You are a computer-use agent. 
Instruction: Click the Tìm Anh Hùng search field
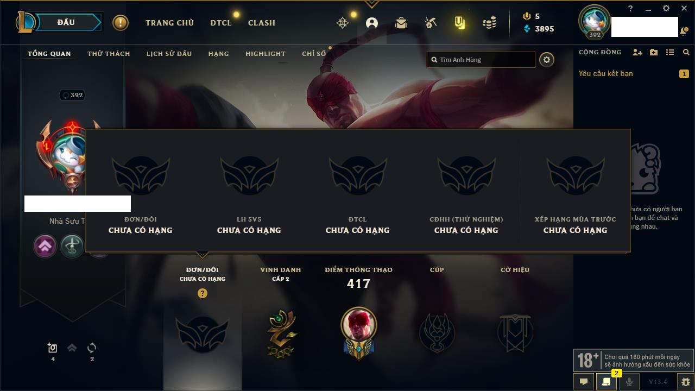pyautogui.click(x=481, y=60)
